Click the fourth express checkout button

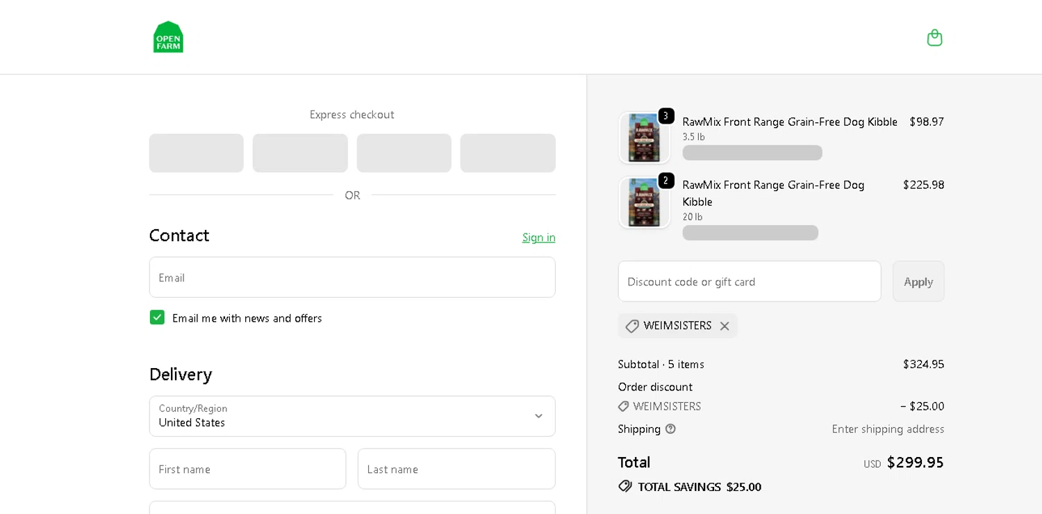[508, 153]
